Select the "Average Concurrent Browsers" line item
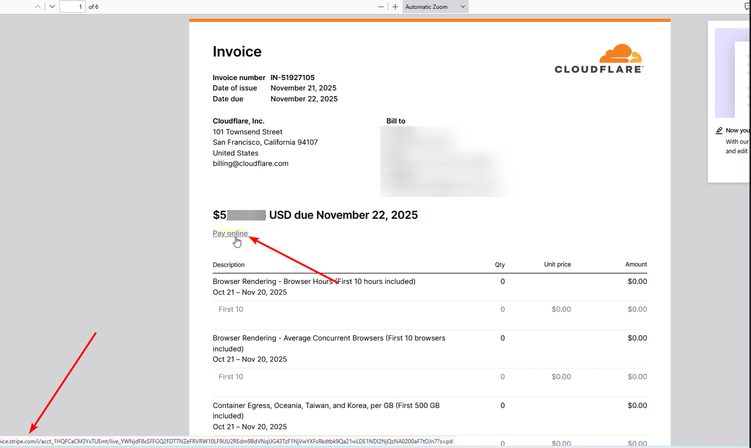The width and height of the screenshot is (751, 448). [329, 343]
